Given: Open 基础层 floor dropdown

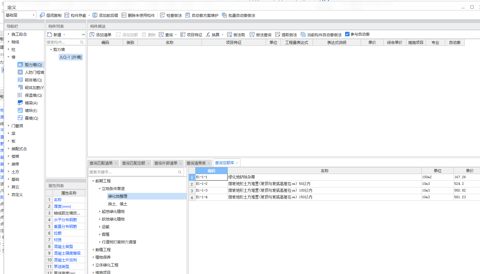Looking at the screenshot, I should pos(33,15).
